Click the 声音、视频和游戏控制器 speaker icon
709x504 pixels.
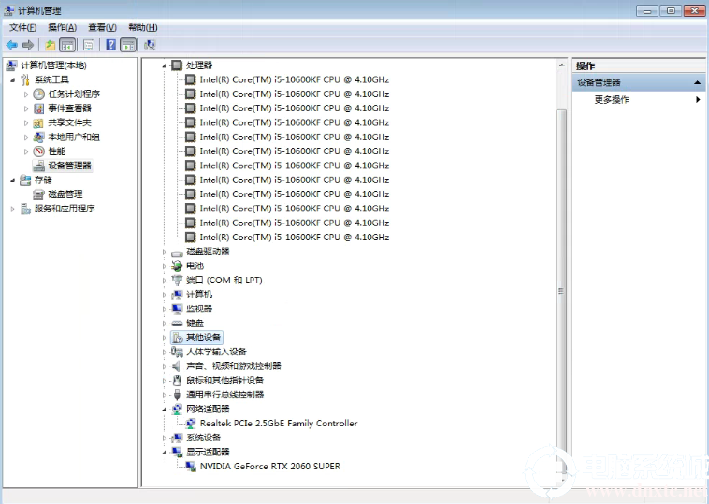(177, 367)
